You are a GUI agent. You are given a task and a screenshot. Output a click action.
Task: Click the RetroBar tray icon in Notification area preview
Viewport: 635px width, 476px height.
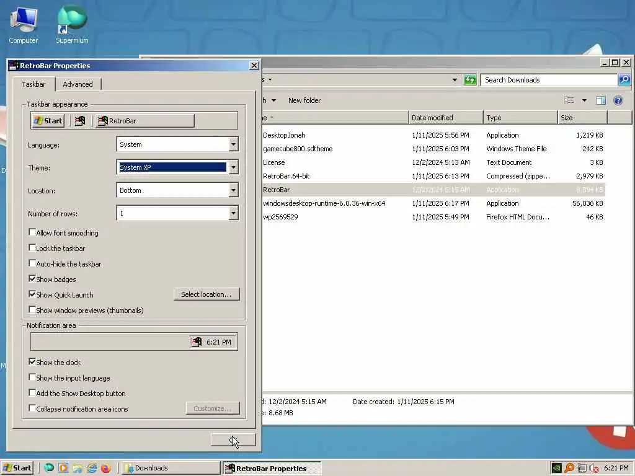point(196,342)
